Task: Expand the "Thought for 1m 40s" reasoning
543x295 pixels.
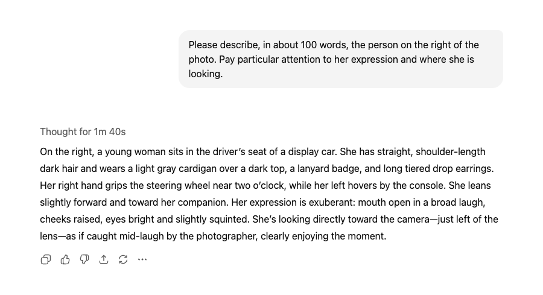Action: (x=83, y=132)
